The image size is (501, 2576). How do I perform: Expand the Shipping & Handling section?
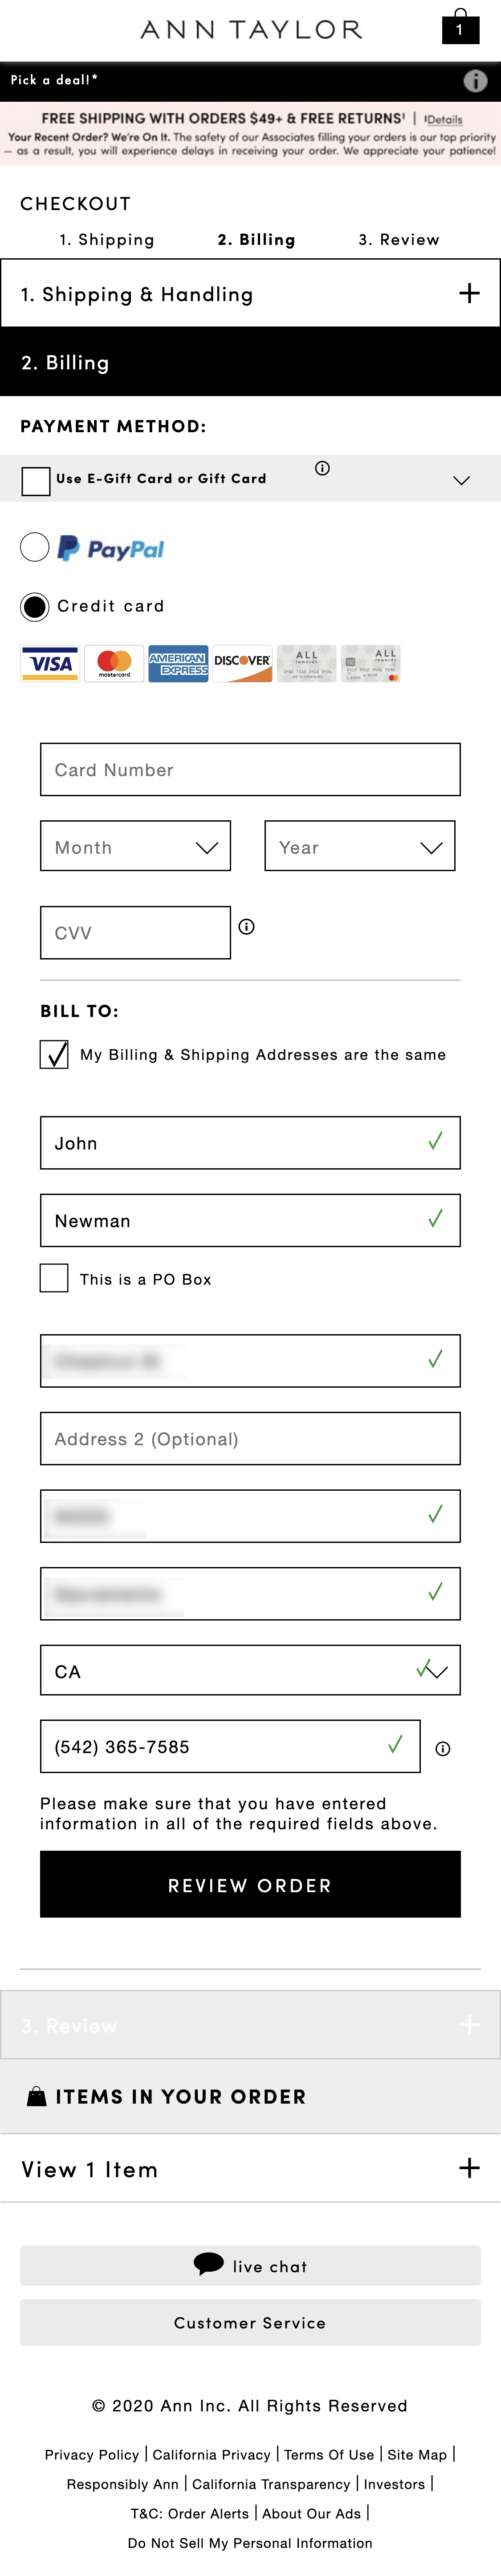coord(468,294)
